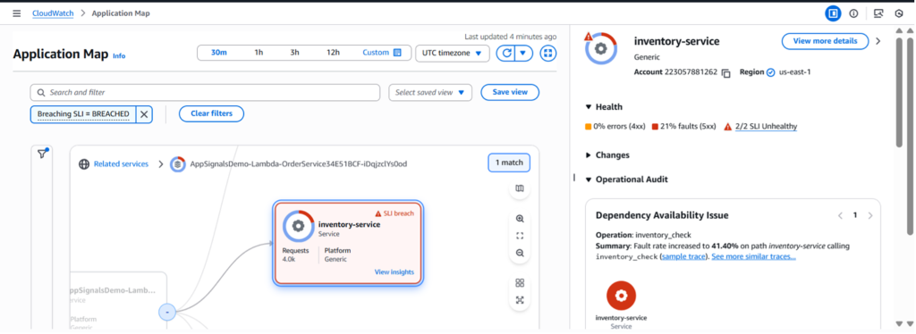Open the 2/2 SLI Unhealthy link
The image size is (916, 334).
[x=766, y=127]
